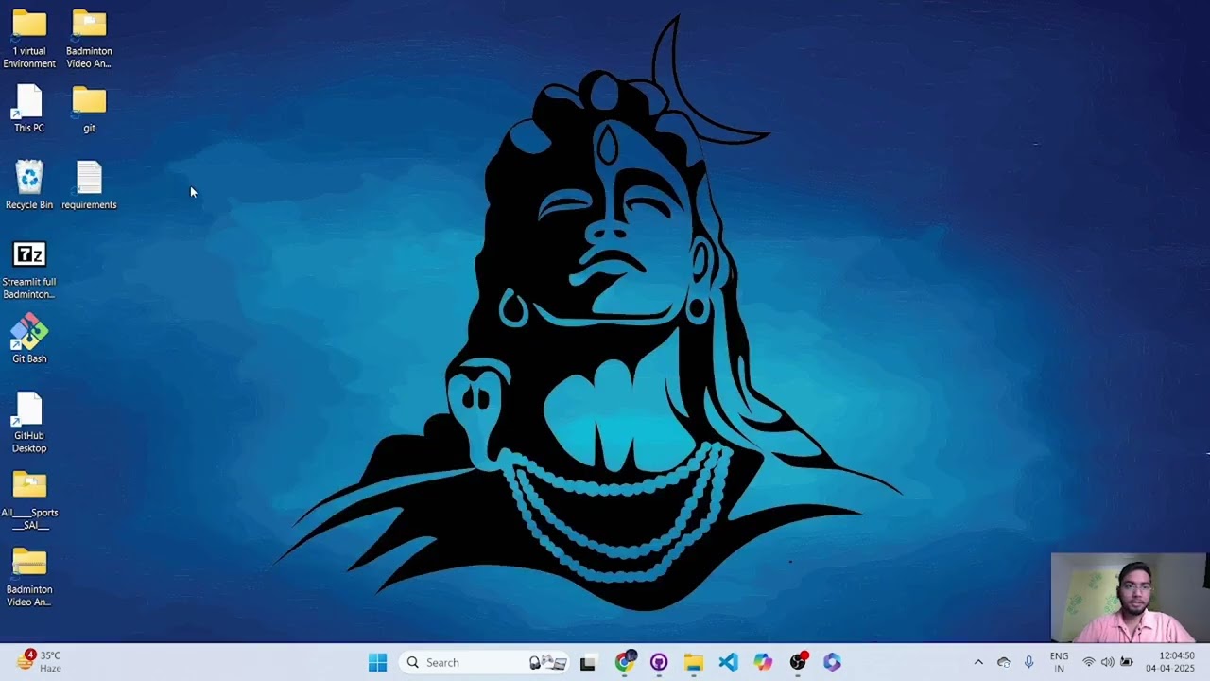Click the OneDrive cloud tray icon
1210x681 pixels.
pyautogui.click(x=1004, y=662)
